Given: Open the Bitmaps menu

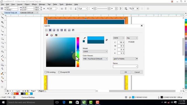Looking at the screenshot, I should point(42,4).
